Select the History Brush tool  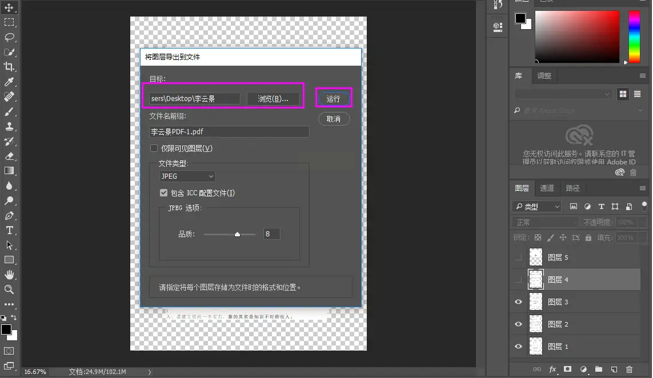[9, 142]
